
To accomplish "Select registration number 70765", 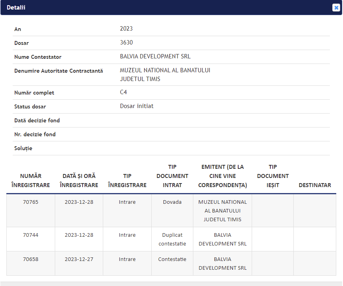I will 31,202.
